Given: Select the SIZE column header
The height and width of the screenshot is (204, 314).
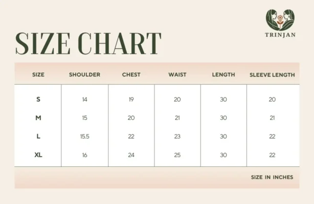Looking at the screenshot, I should pyautogui.click(x=38, y=75).
